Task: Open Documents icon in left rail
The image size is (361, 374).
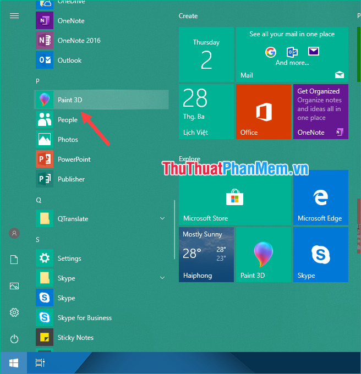Action: pos(14,260)
